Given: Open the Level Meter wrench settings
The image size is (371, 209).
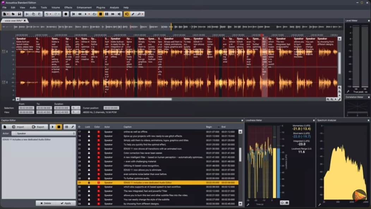Looking at the screenshot, I should pos(348,92).
